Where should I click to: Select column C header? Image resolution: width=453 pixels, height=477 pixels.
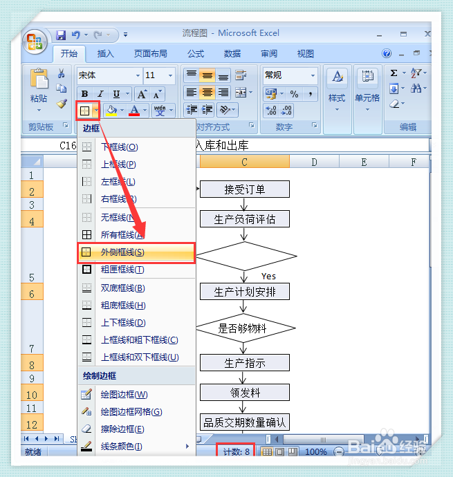(244, 162)
